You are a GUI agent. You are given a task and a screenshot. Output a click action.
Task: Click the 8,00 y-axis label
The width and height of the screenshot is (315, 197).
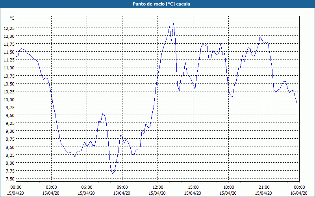pos(11,163)
